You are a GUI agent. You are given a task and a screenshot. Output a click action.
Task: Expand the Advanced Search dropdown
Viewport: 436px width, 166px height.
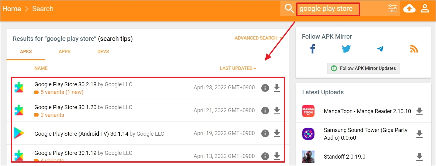coord(259,38)
